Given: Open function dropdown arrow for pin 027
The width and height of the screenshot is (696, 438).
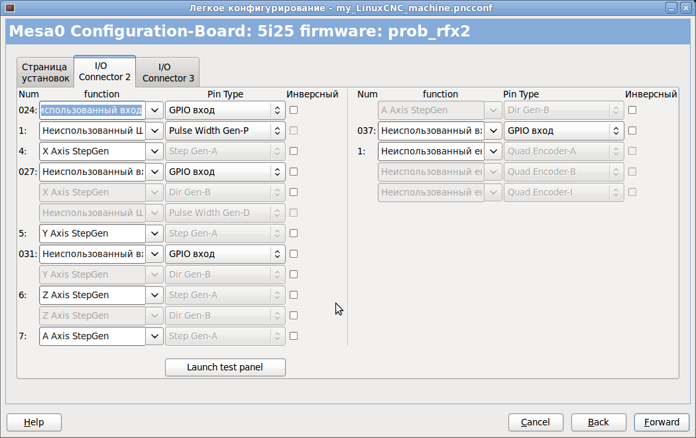Looking at the screenshot, I should coord(154,172).
